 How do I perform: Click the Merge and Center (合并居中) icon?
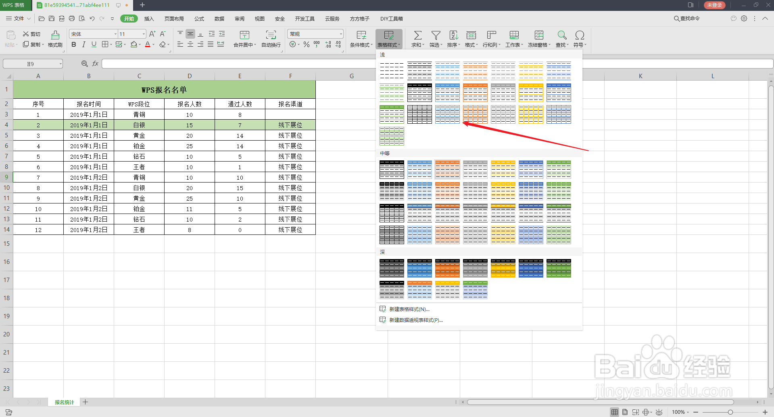pyautogui.click(x=244, y=35)
